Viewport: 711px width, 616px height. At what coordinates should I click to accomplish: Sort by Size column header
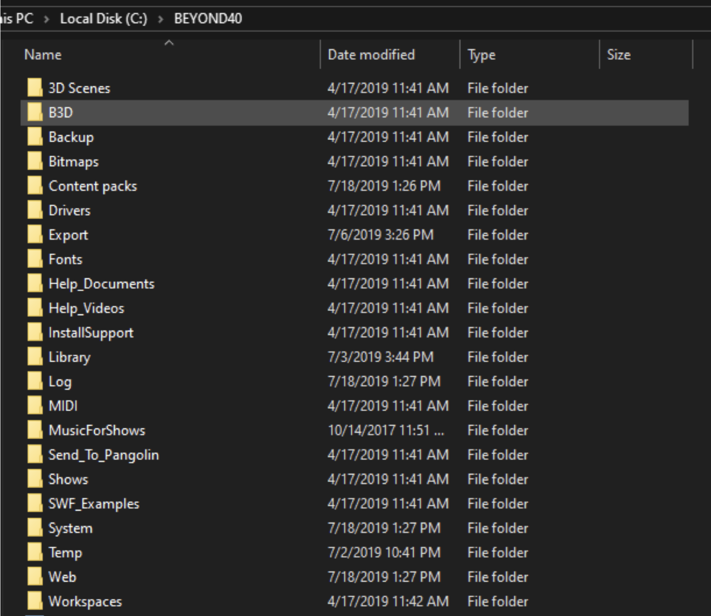[x=619, y=55]
